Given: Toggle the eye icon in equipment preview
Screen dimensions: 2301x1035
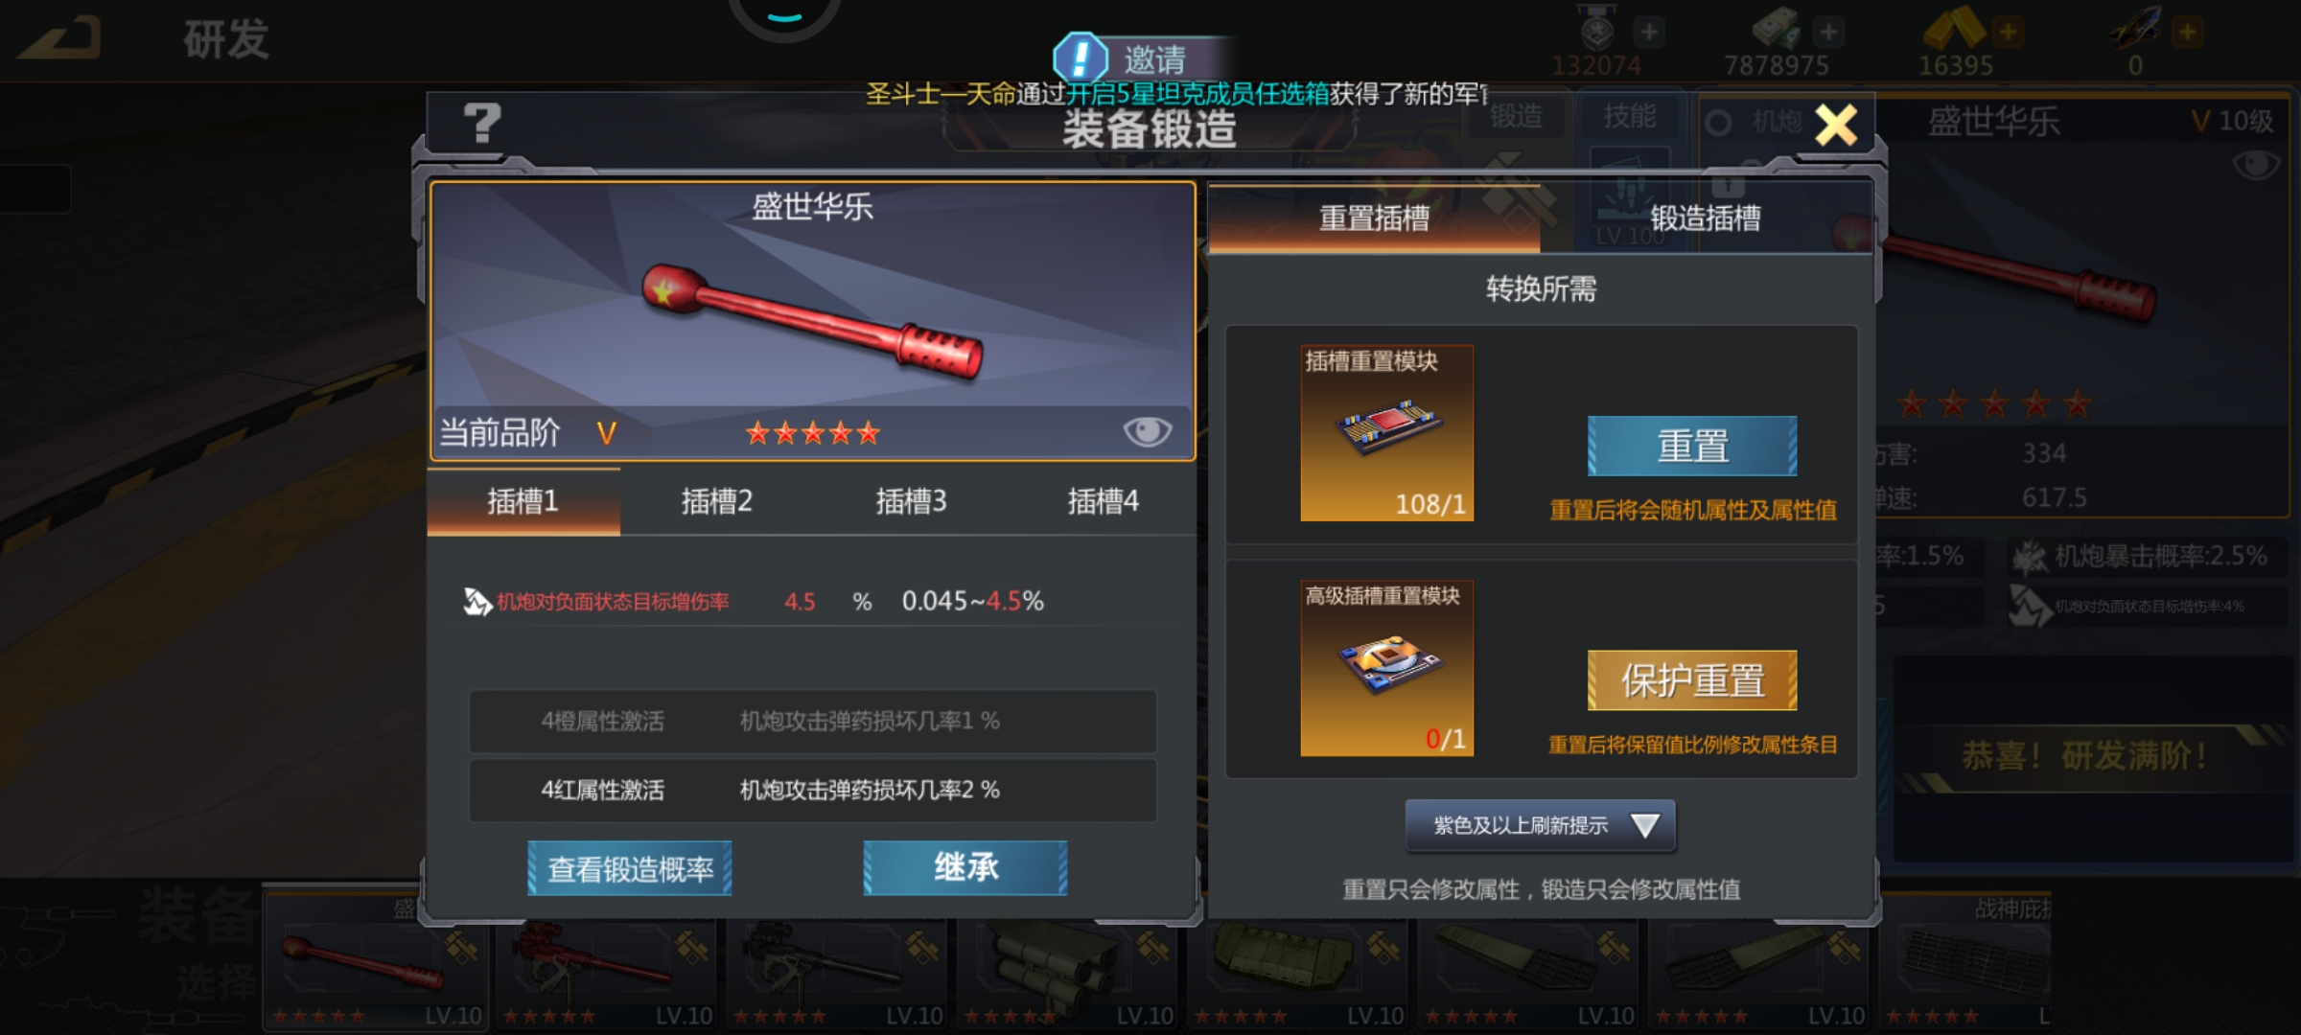Looking at the screenshot, I should (1147, 432).
